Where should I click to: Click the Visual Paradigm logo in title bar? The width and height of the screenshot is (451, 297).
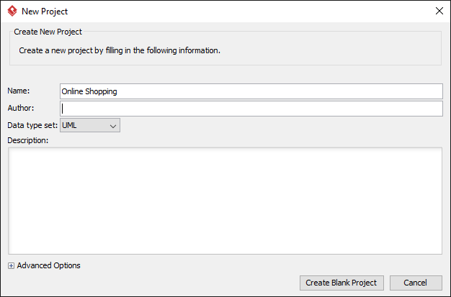click(x=12, y=12)
